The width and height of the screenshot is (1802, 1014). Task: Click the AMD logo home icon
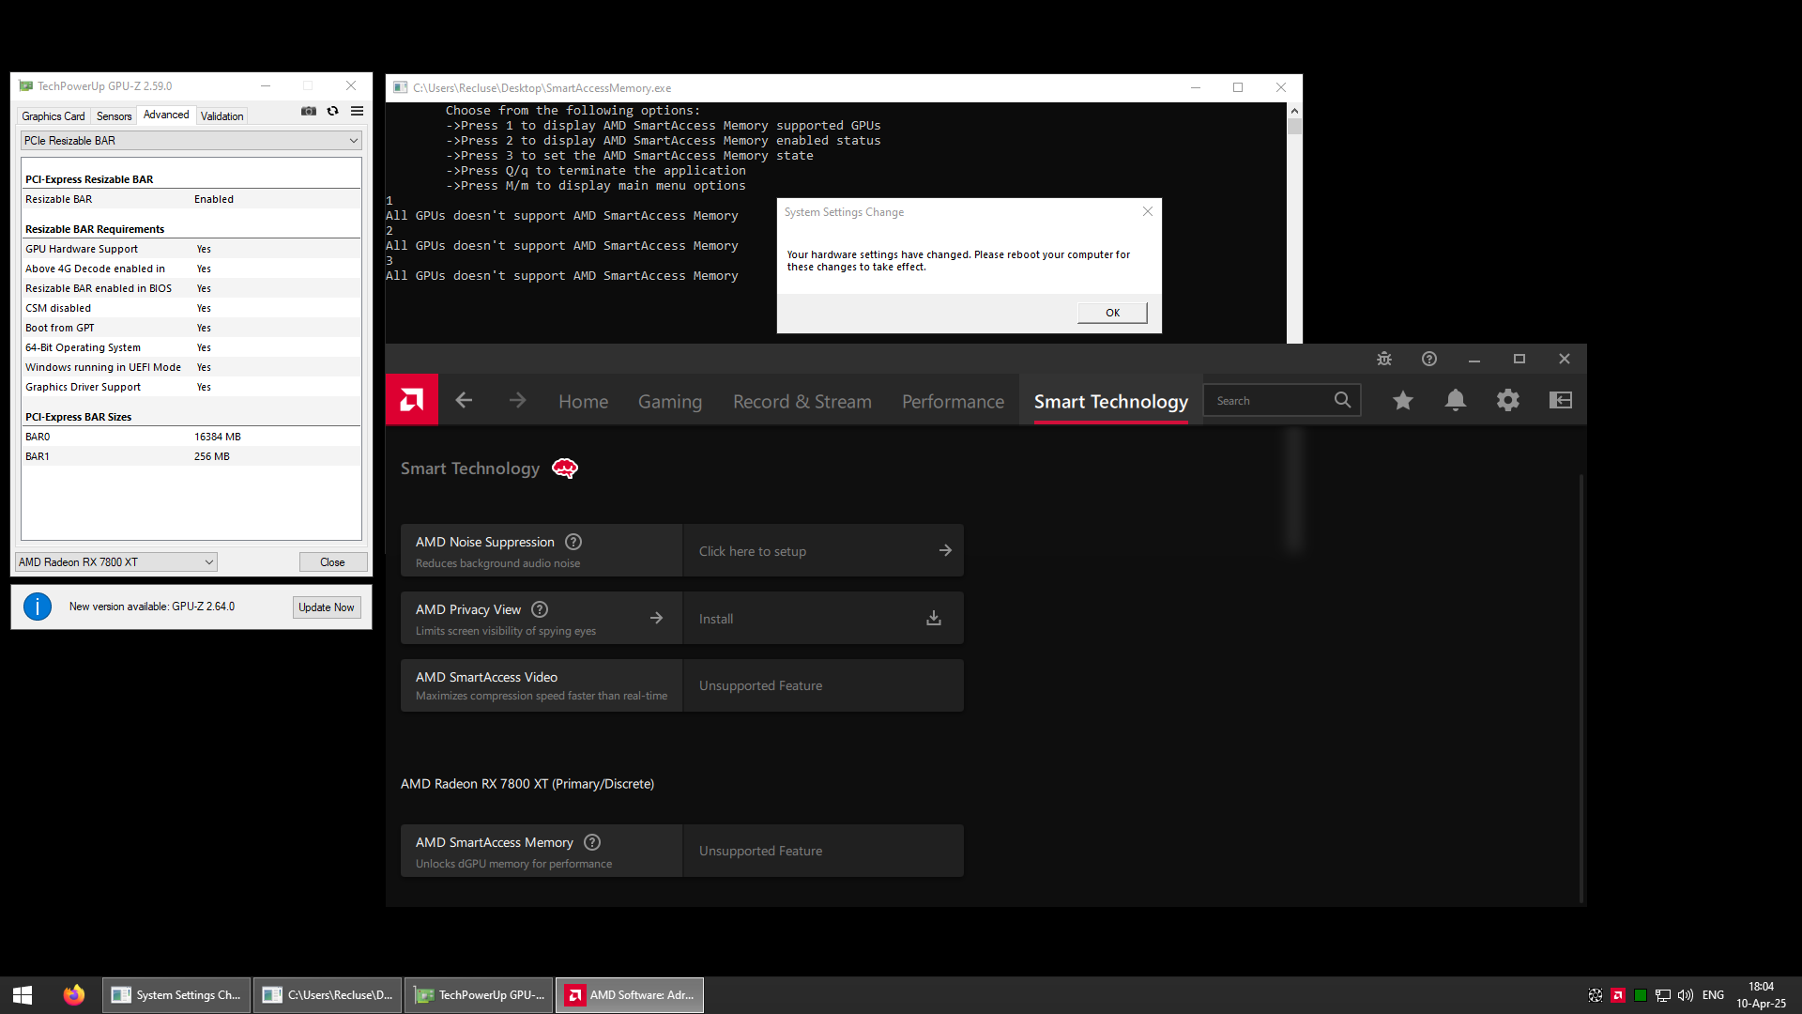click(411, 400)
